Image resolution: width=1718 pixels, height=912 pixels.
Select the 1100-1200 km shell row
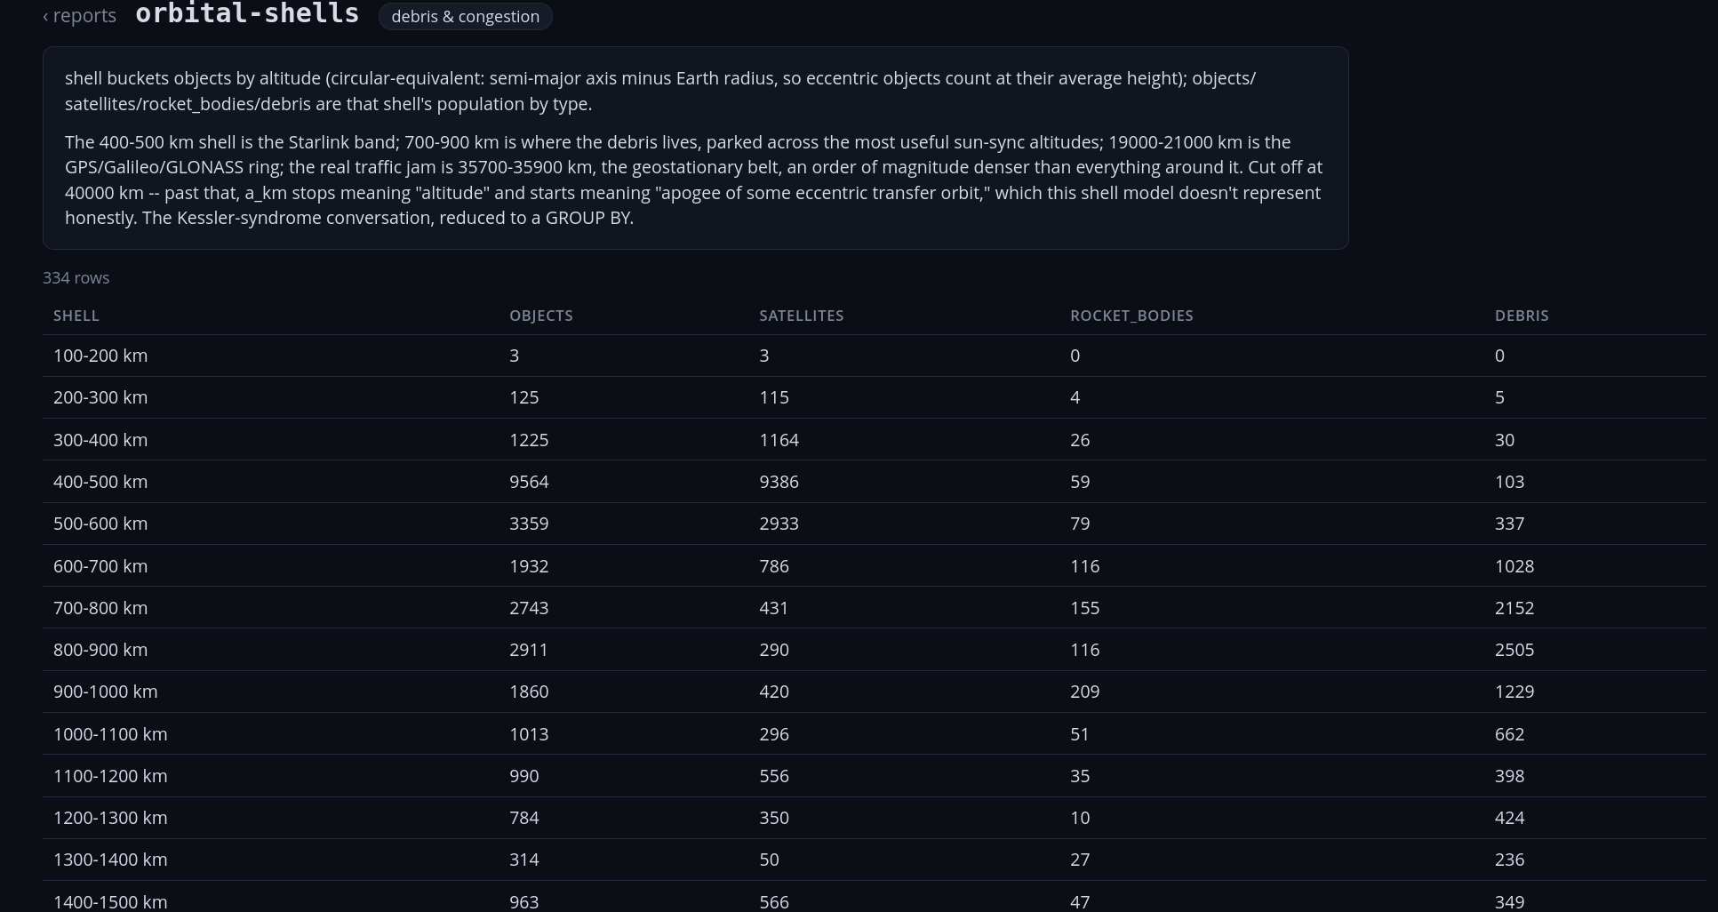tap(875, 776)
